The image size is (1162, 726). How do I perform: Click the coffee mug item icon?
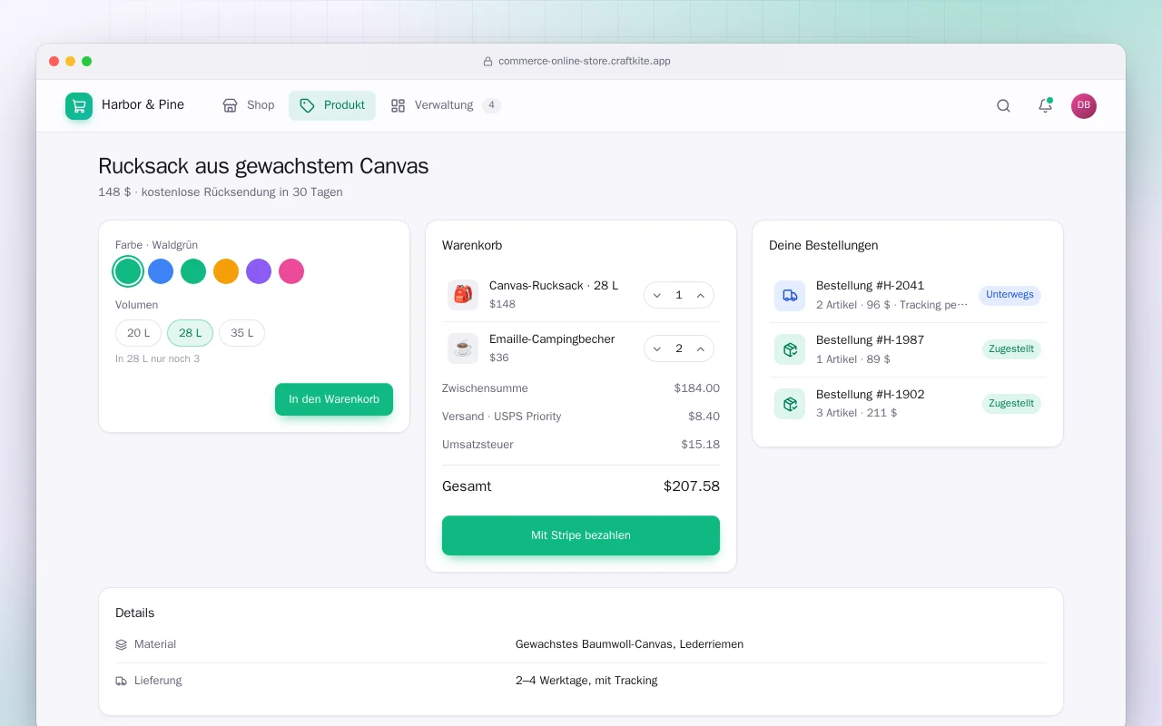pos(463,348)
